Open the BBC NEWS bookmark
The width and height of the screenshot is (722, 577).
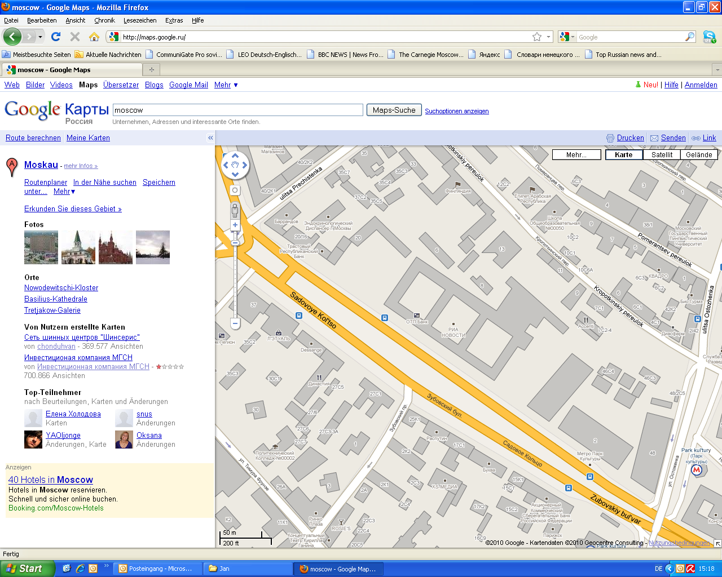[345, 55]
